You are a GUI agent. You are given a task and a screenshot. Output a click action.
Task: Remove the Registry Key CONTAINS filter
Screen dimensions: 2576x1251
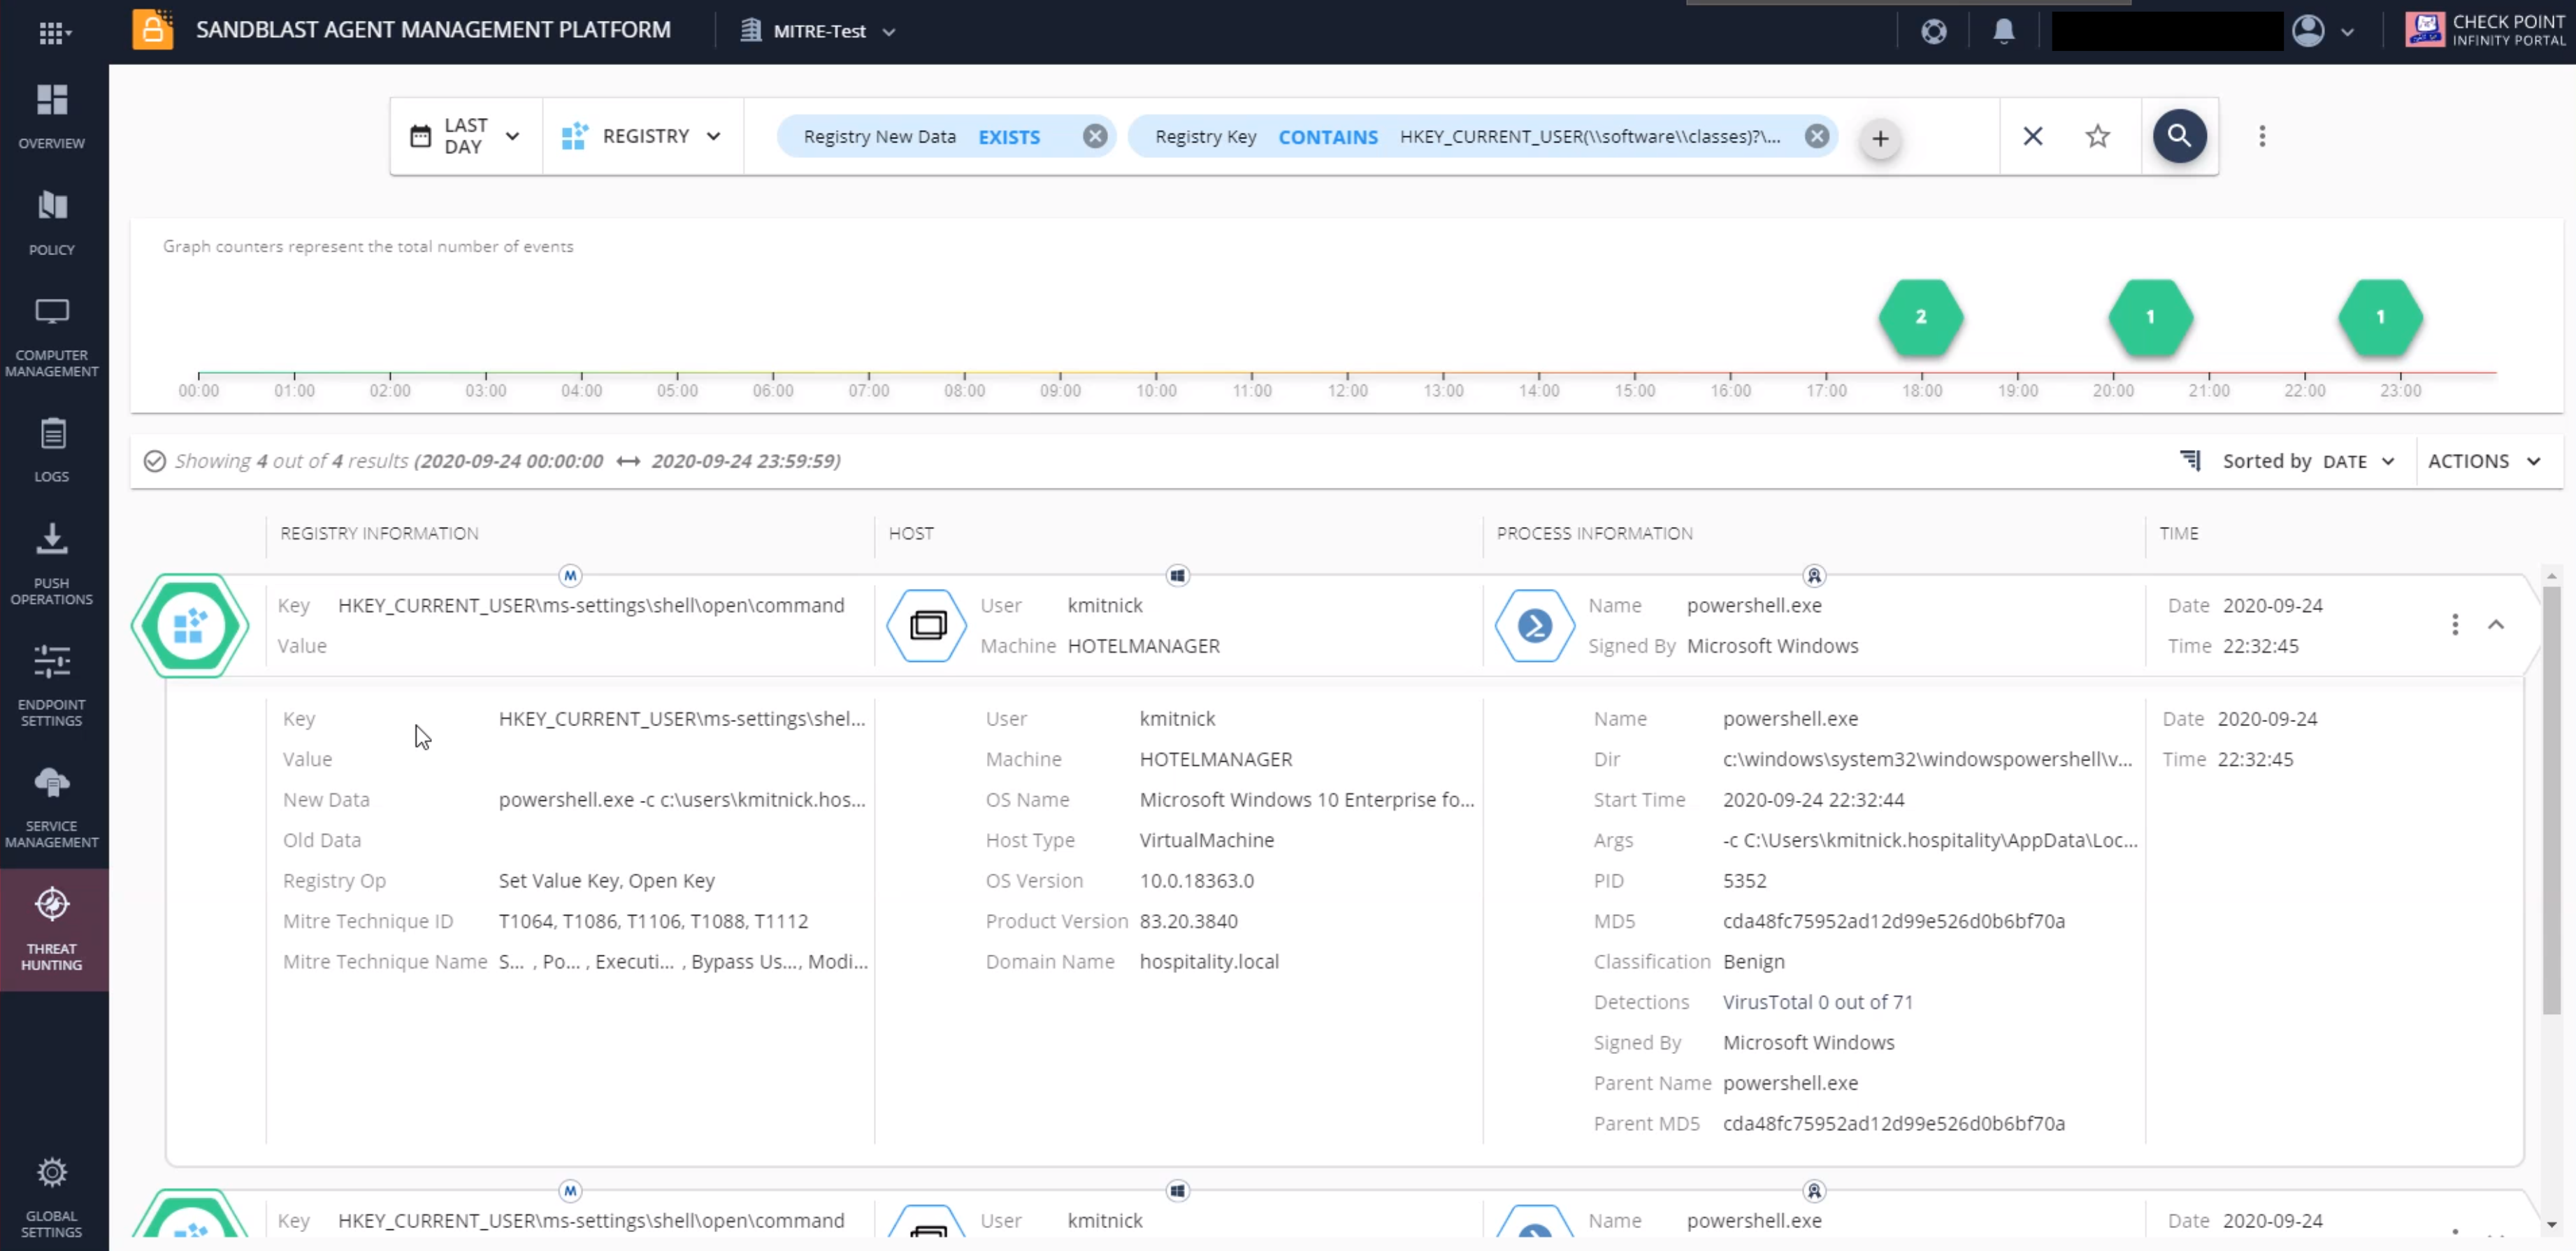coord(1816,136)
